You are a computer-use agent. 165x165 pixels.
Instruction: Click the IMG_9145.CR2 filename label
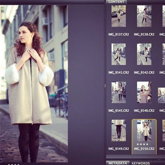[x=119, y=111]
